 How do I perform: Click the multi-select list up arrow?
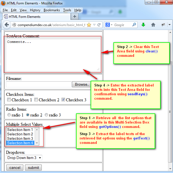point(37,130)
